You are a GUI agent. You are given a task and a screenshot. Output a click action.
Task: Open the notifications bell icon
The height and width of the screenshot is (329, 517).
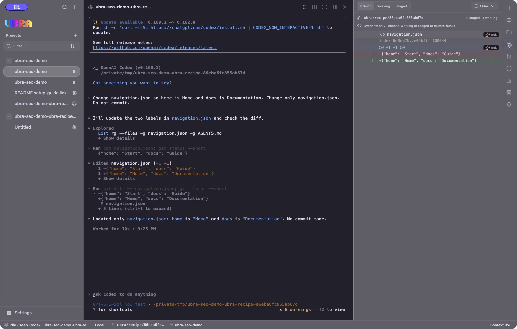pos(509,105)
